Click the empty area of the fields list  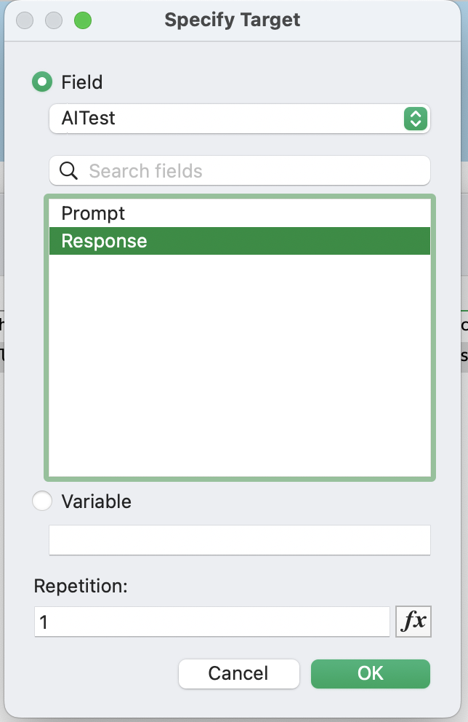pos(240,365)
